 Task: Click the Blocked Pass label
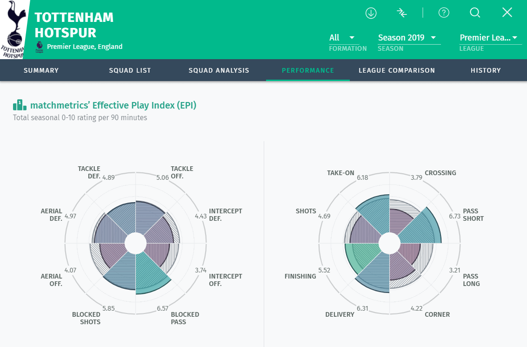coord(185,318)
